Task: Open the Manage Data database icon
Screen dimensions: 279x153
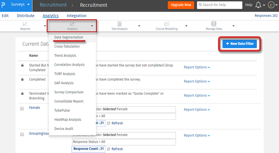Action: (214, 24)
